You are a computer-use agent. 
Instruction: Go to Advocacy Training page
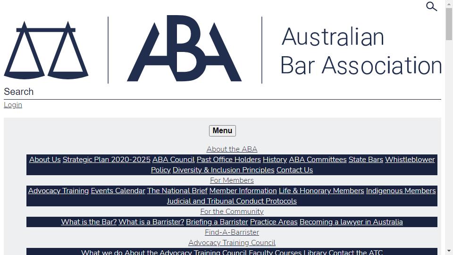[x=59, y=191]
